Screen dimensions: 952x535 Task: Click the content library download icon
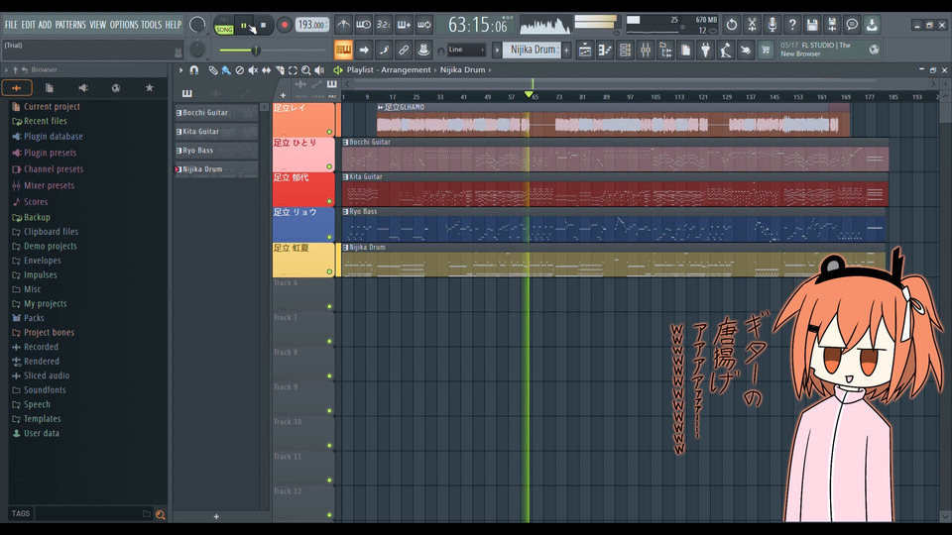872,25
